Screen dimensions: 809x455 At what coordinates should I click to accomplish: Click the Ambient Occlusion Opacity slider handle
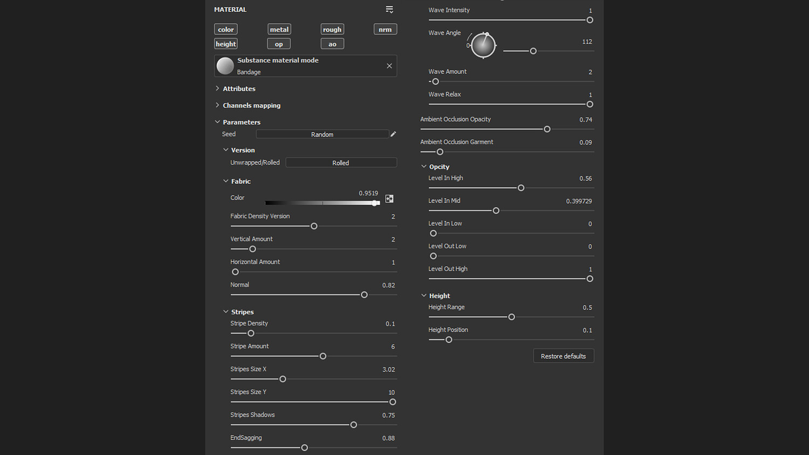[547, 129]
